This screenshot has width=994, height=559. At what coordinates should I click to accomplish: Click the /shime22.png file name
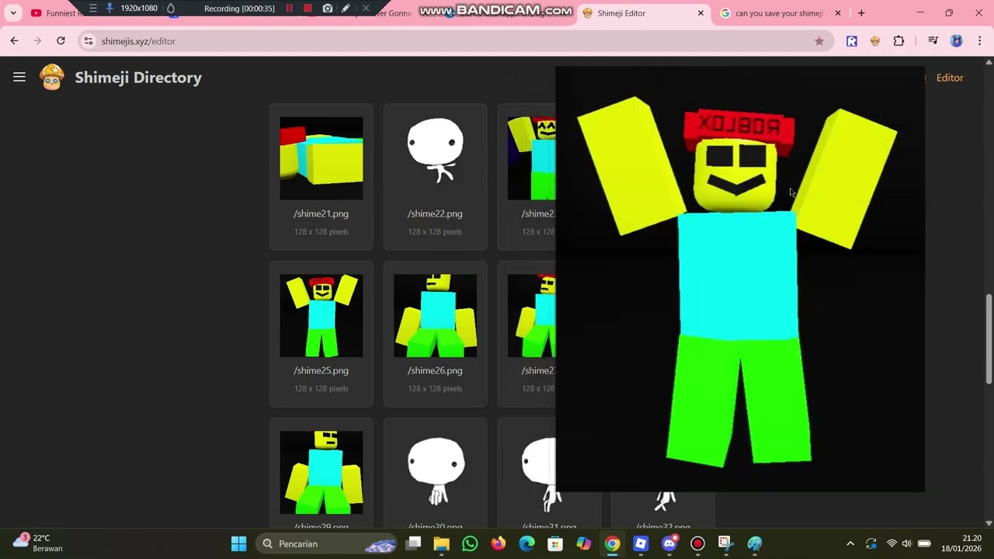pos(435,214)
